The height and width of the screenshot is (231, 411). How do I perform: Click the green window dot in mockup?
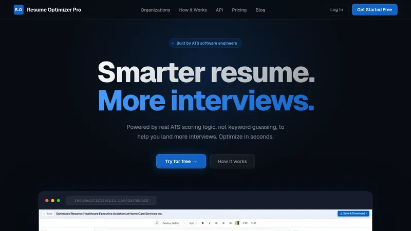(x=59, y=201)
